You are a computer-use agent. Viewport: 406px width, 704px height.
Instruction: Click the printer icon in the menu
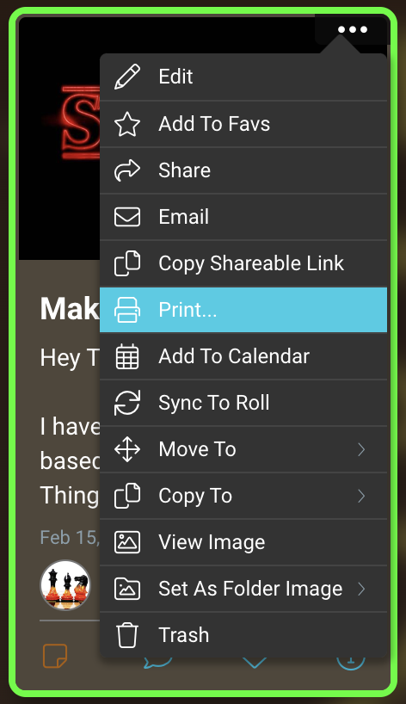pyautogui.click(x=127, y=310)
